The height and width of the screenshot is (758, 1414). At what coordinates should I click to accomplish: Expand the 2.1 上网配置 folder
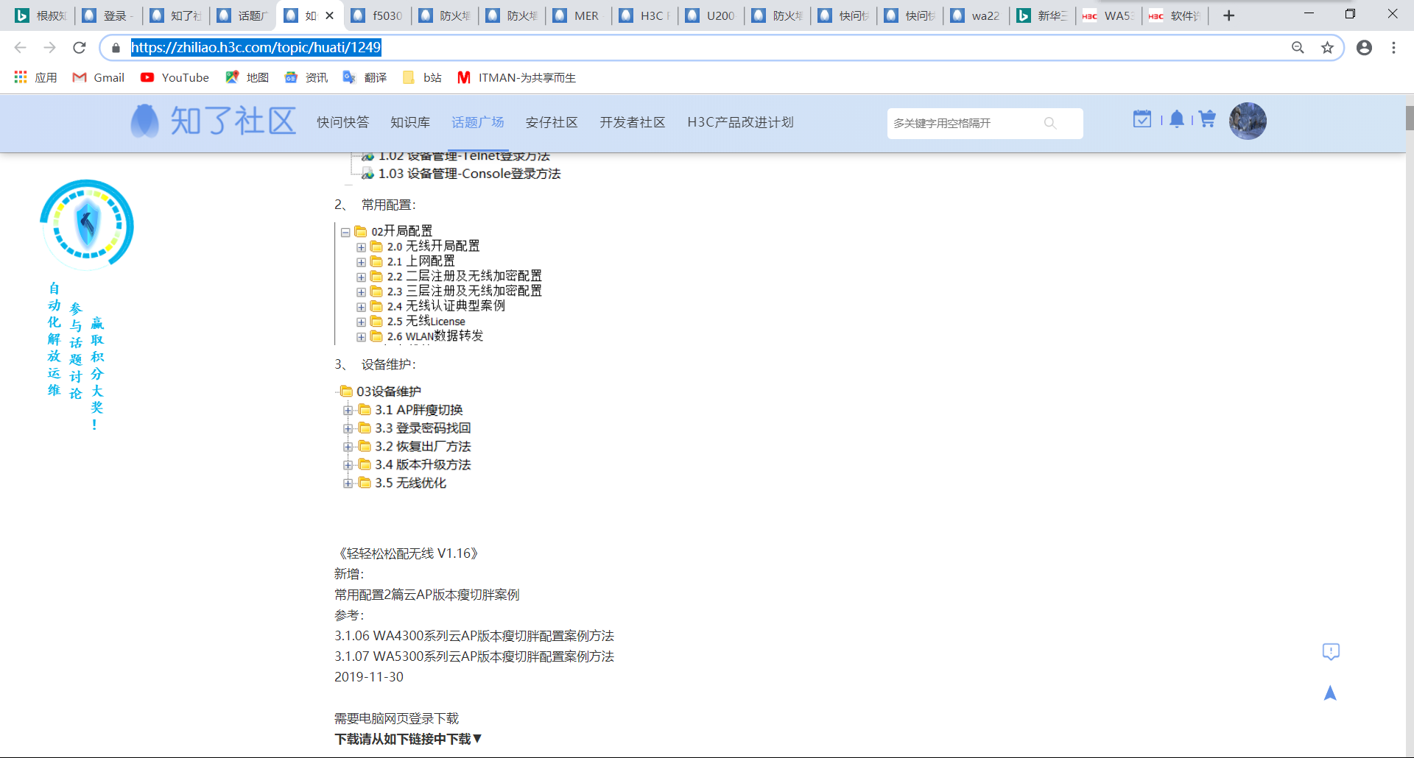[x=361, y=262]
